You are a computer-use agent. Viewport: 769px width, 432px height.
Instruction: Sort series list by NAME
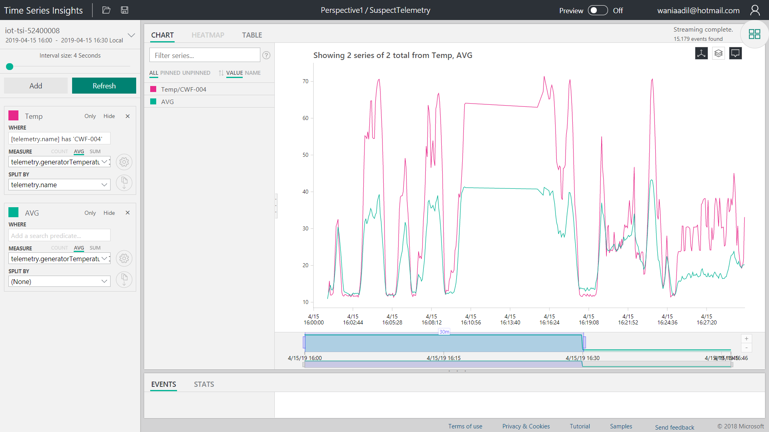point(253,73)
